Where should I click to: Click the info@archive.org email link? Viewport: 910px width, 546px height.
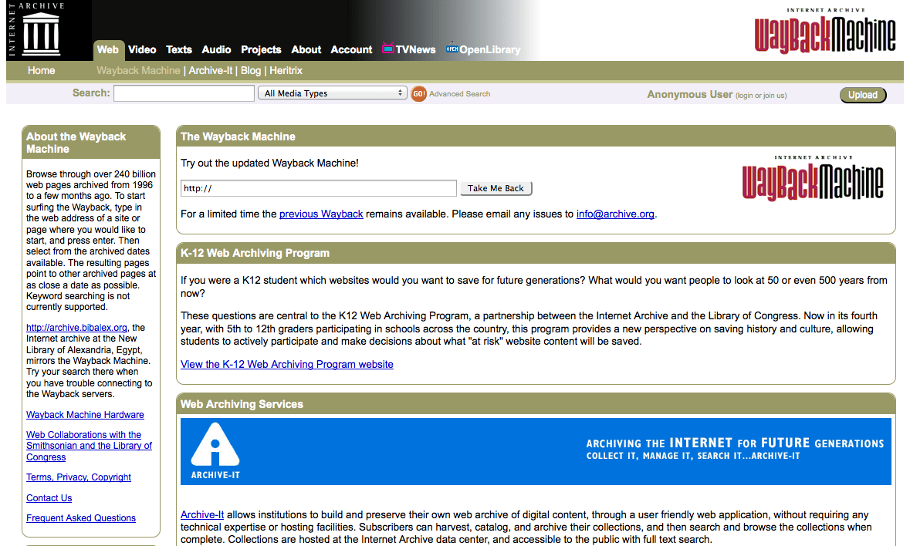click(x=615, y=214)
